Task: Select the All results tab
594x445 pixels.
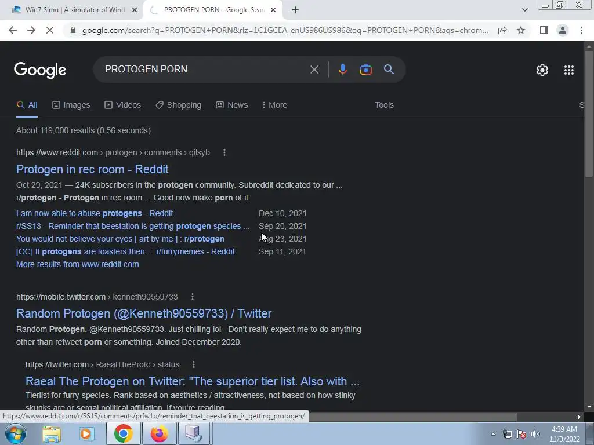Action: (27, 105)
